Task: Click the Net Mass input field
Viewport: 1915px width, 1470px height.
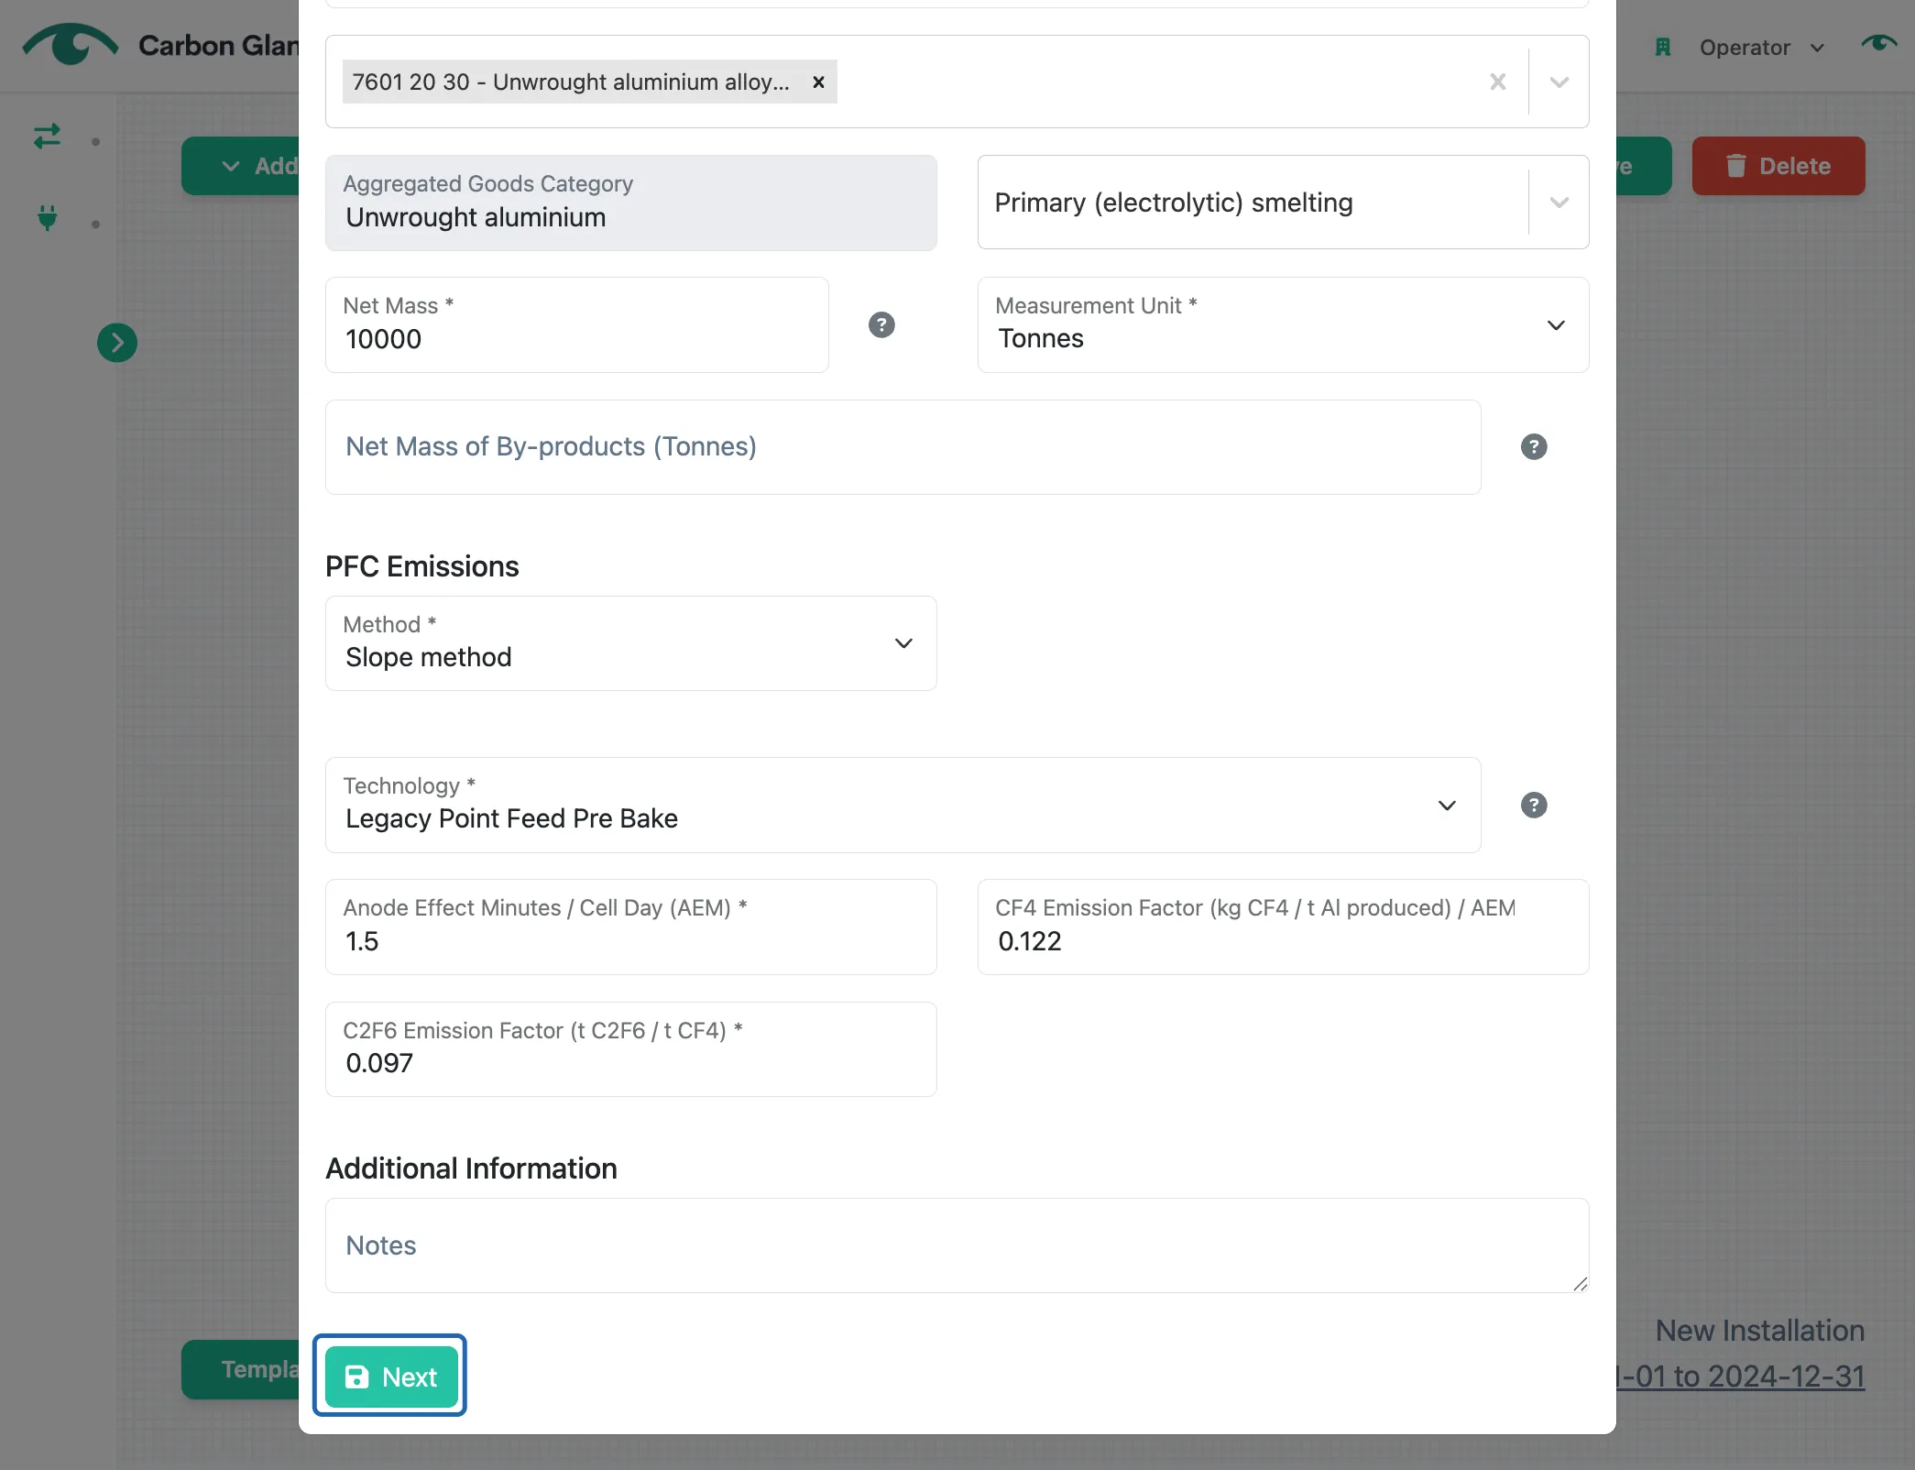Action: pos(576,325)
